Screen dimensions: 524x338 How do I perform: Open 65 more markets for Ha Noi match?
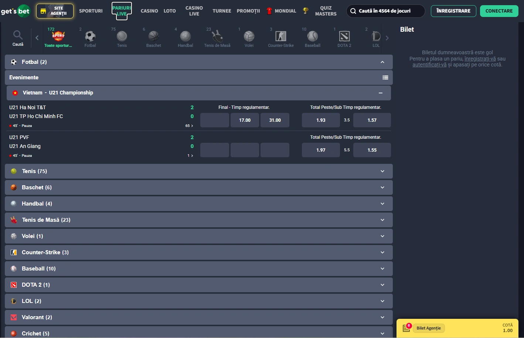click(189, 126)
